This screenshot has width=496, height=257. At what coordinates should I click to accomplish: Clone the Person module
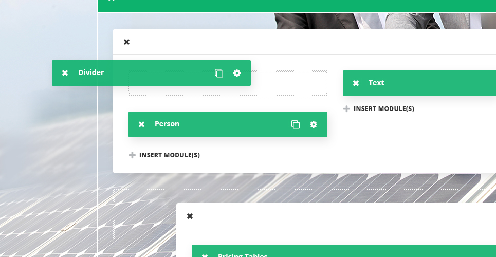coord(296,124)
